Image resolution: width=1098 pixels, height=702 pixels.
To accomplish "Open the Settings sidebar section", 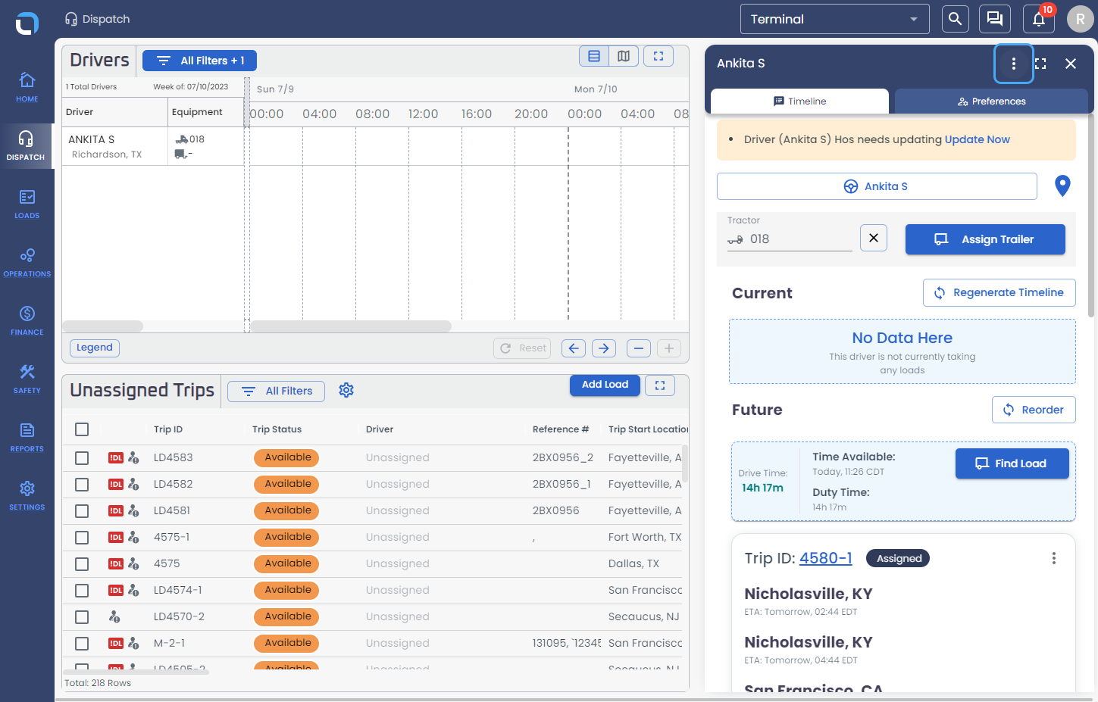I will click(27, 495).
